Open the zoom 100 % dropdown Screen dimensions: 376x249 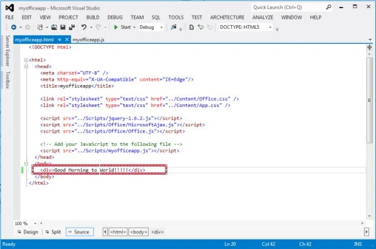tap(35, 223)
